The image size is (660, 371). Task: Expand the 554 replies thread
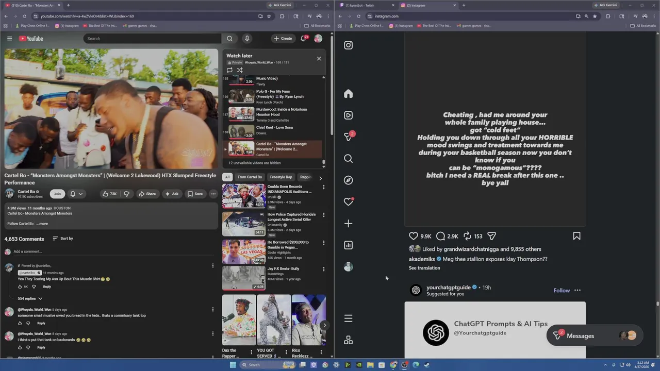click(x=30, y=298)
